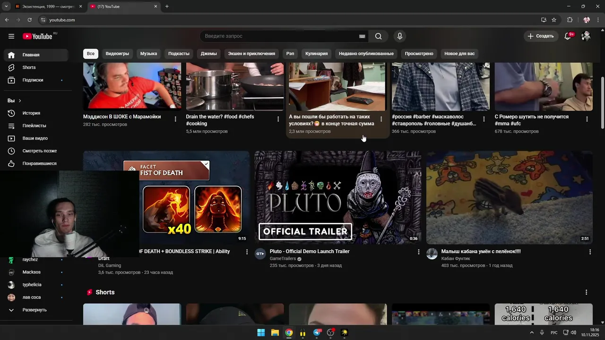Image resolution: width=605 pixels, height=340 pixels.
Task: Open the Windows Start menu
Action: coord(261,332)
